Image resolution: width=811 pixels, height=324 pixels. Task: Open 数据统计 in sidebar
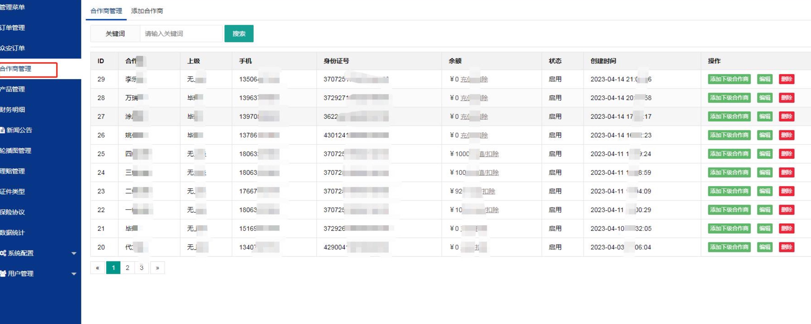[x=13, y=233]
